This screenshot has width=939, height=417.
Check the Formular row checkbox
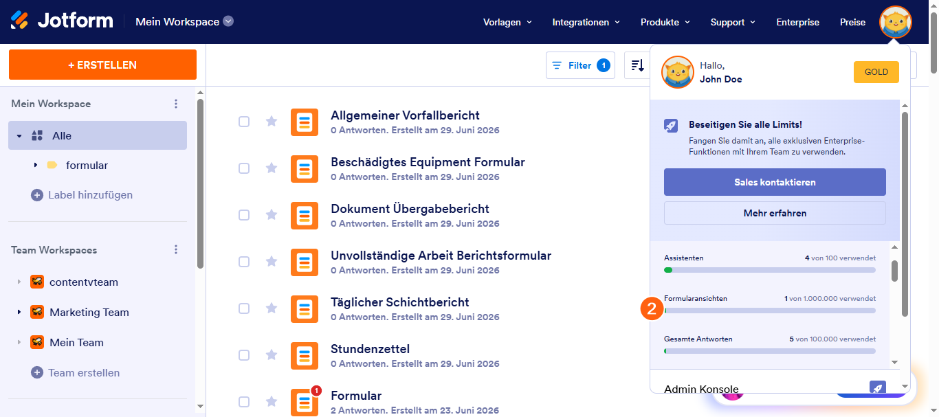pos(244,402)
